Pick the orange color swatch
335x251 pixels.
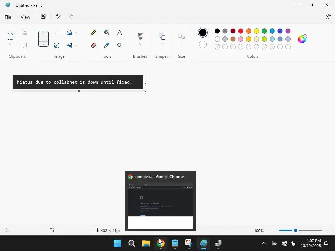tap(249, 31)
